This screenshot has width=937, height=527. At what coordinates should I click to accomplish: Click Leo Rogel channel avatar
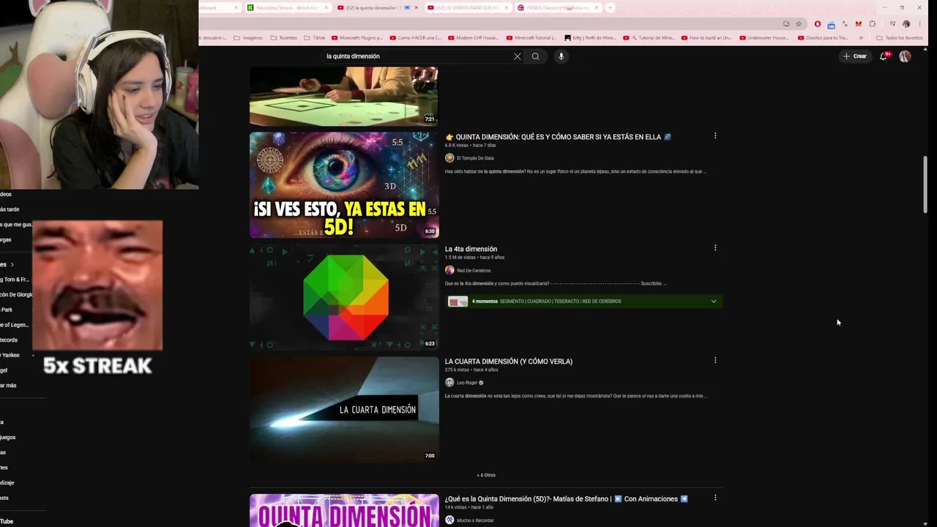click(x=449, y=382)
